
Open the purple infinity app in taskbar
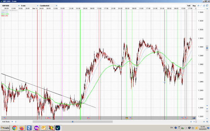tap(36, 128)
